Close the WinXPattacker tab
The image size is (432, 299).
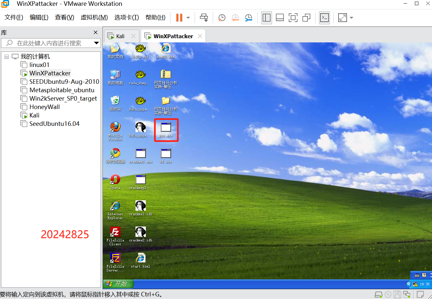200,36
